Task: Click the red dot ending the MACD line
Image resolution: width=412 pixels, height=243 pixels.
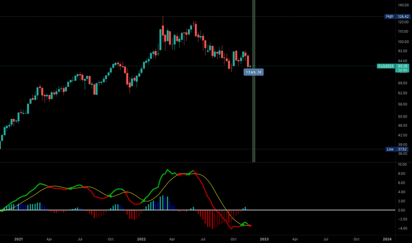Action: pyautogui.click(x=250, y=226)
